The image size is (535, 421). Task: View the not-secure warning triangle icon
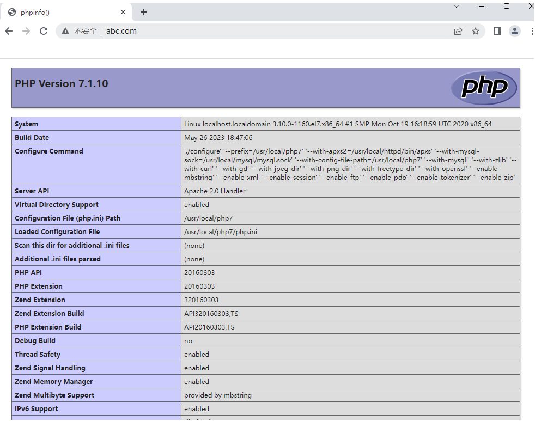pos(65,32)
